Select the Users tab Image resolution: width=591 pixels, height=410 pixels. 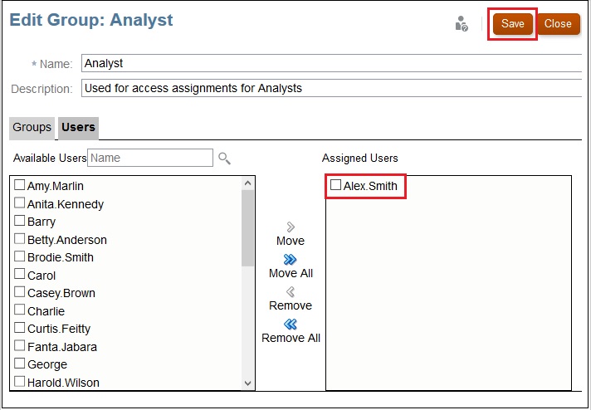click(x=78, y=128)
